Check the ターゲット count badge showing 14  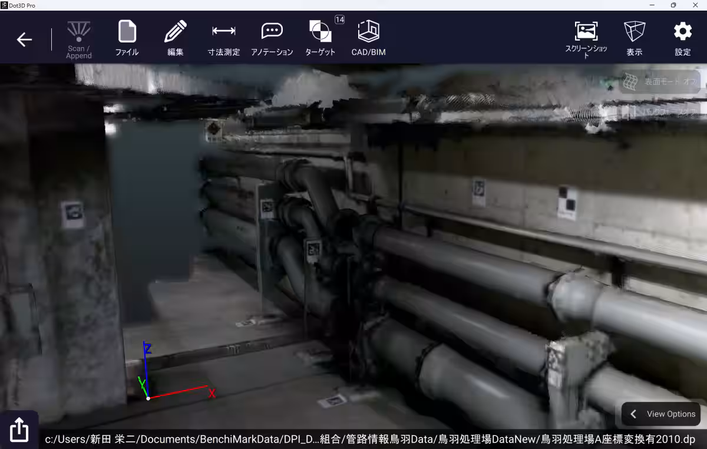click(339, 19)
